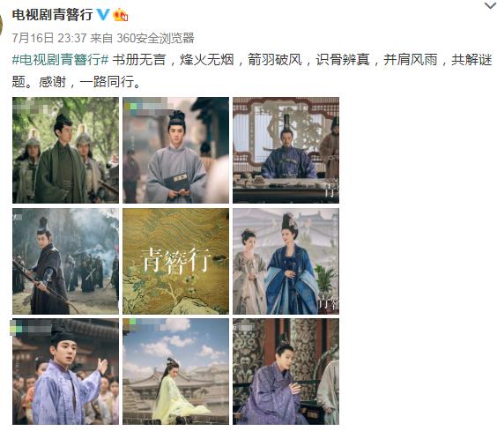Open photo of archer holding a bow

(x=65, y=261)
